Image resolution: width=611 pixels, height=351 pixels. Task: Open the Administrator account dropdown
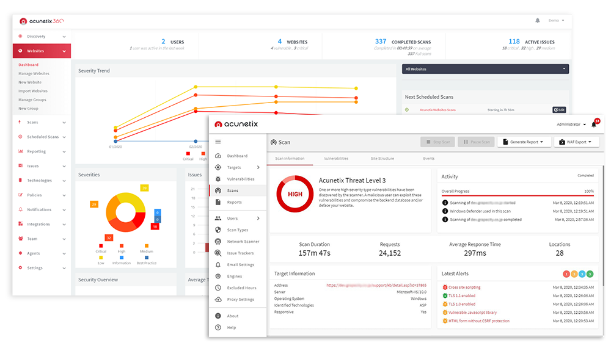pos(571,125)
